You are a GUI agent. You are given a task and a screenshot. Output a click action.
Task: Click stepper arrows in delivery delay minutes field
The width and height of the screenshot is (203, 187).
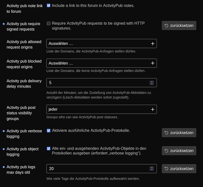[x=152, y=83]
